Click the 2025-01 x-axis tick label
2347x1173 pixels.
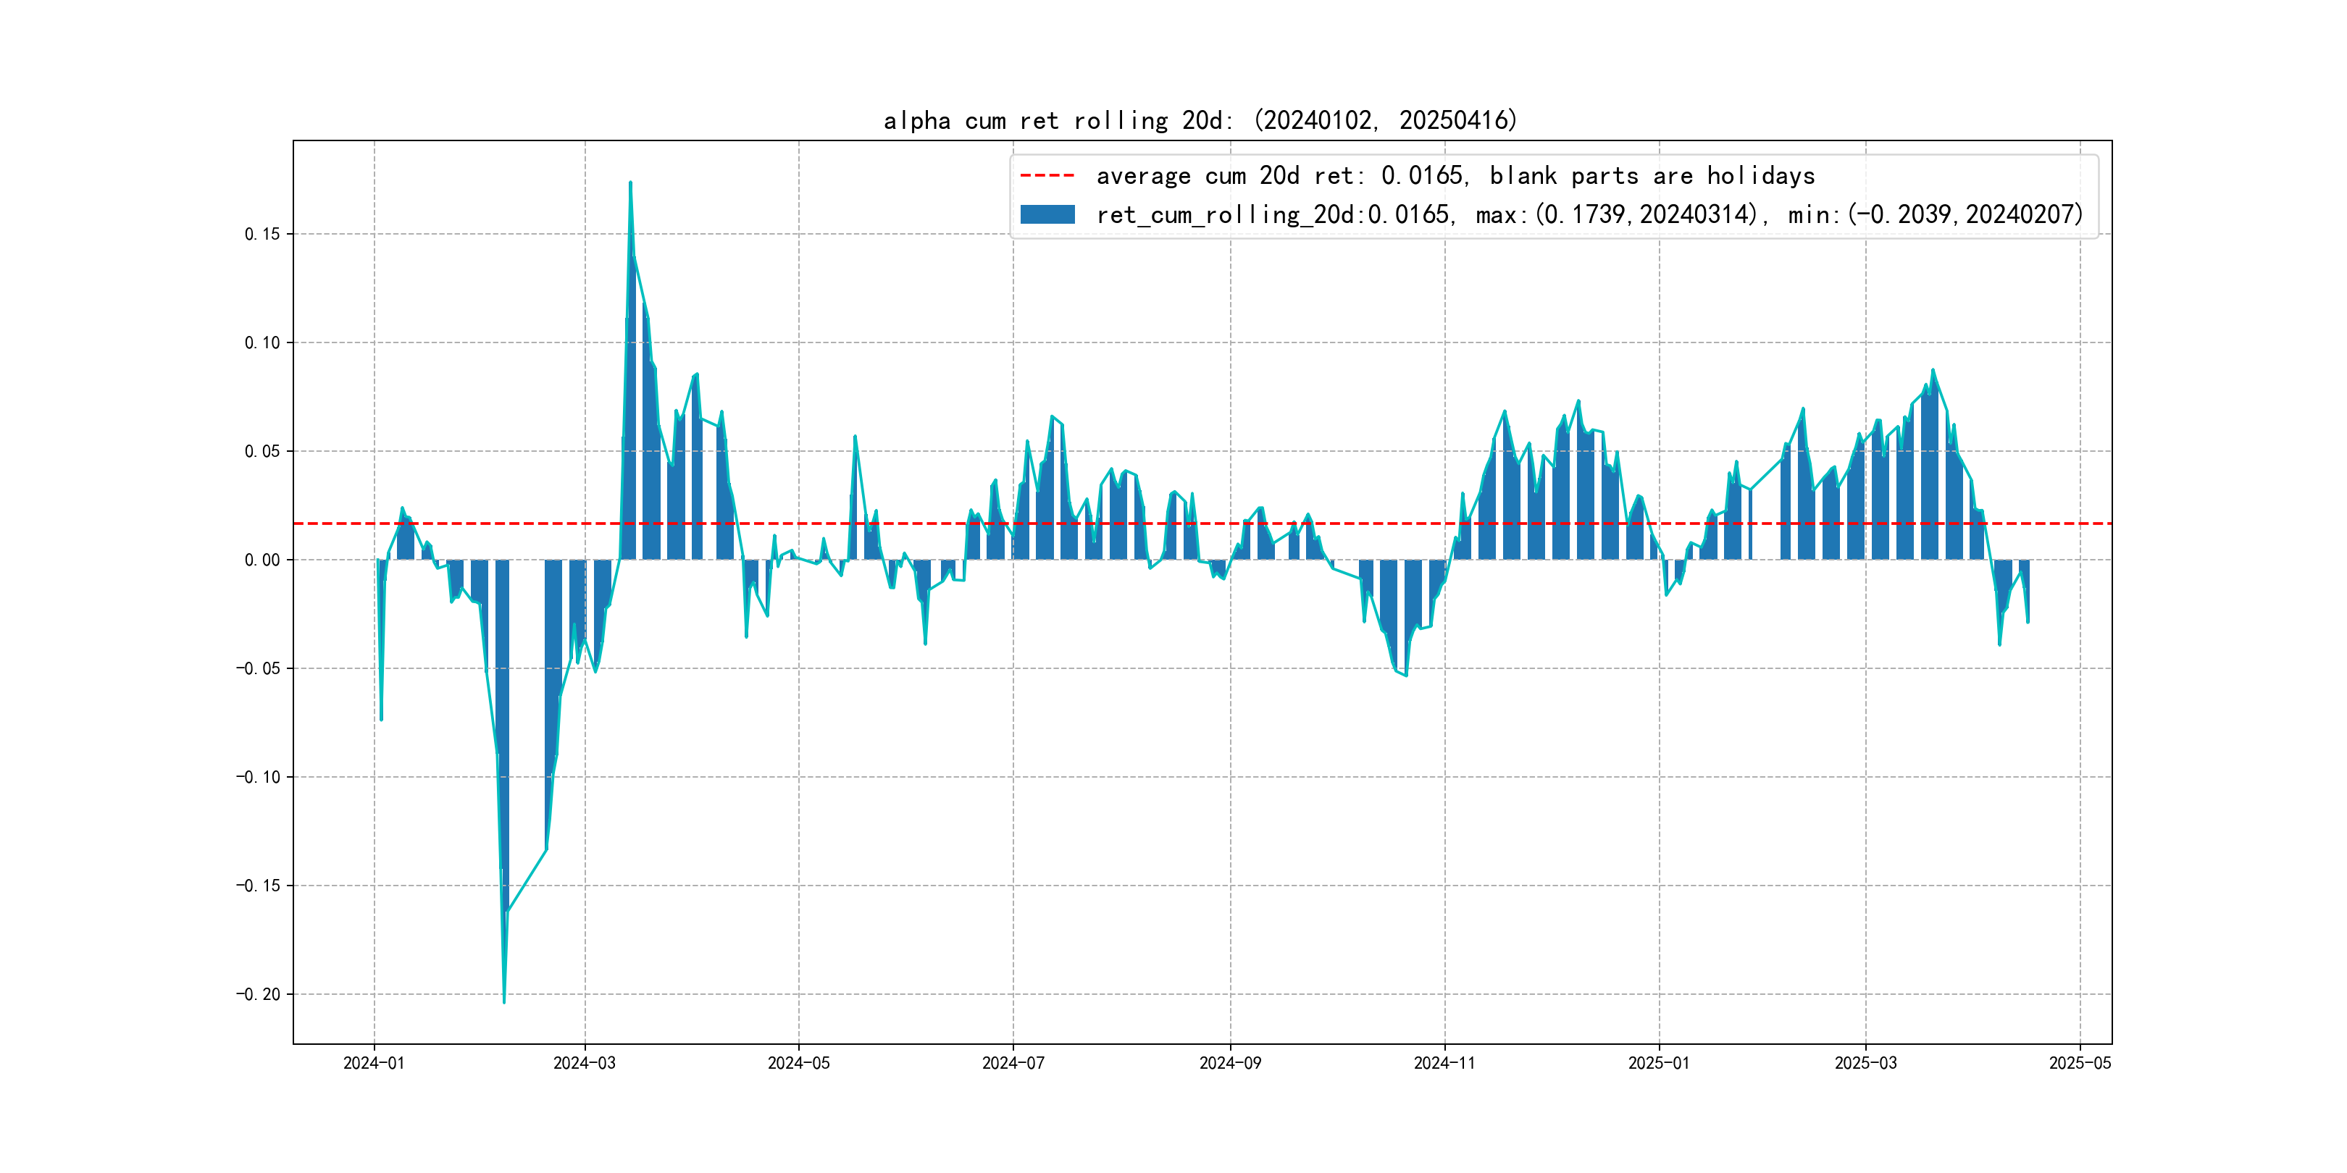pos(1658,1063)
